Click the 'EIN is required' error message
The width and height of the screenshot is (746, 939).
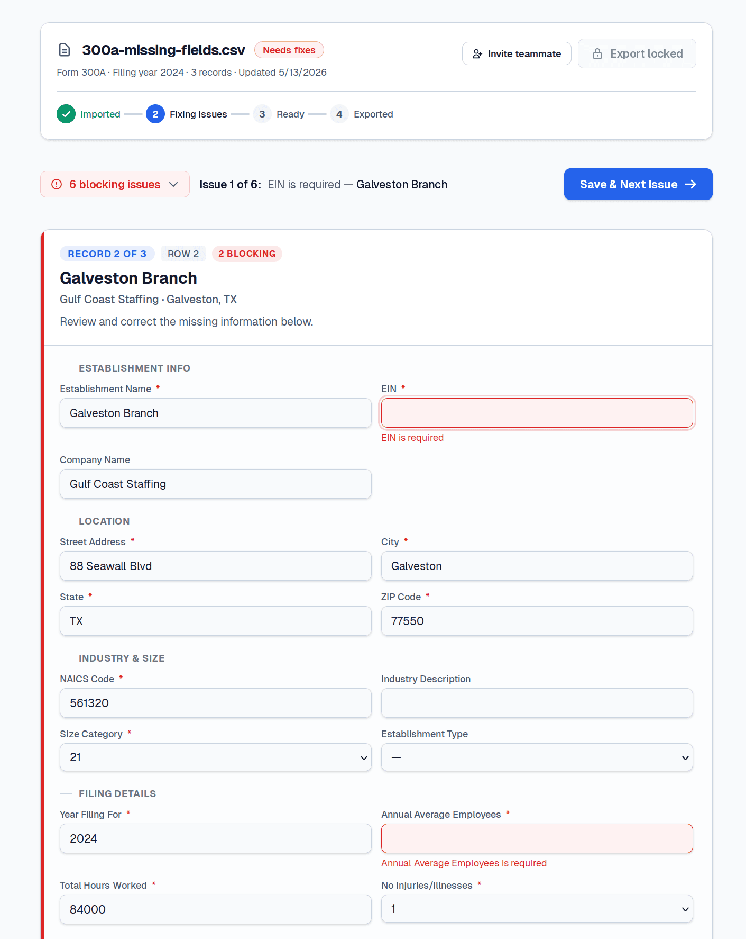click(412, 438)
